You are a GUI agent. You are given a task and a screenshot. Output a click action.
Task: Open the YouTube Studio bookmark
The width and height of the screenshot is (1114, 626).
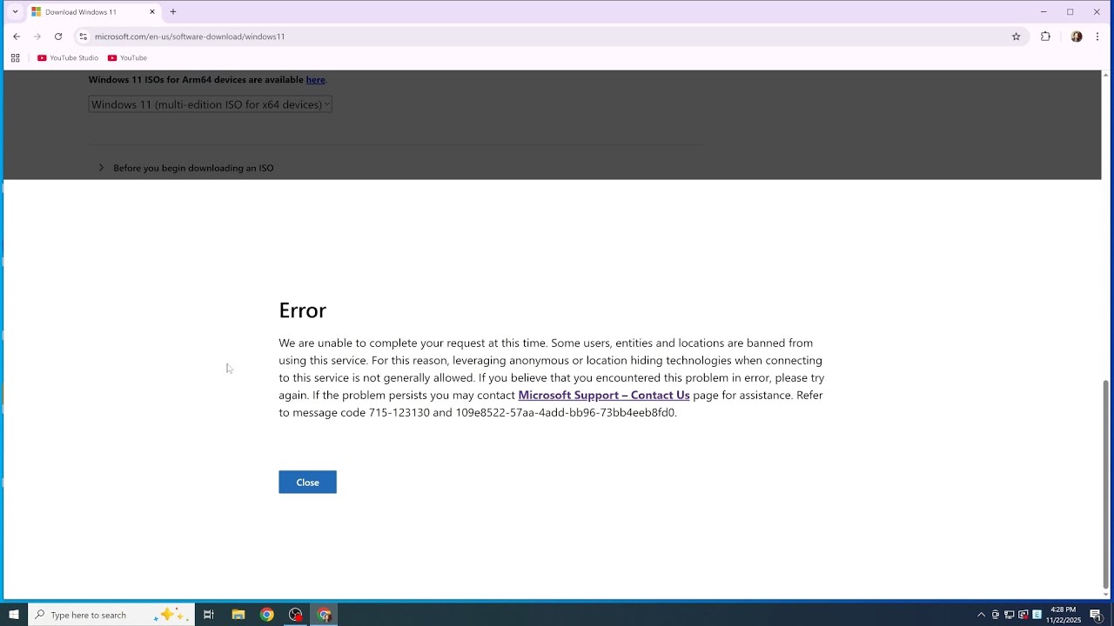click(x=68, y=58)
